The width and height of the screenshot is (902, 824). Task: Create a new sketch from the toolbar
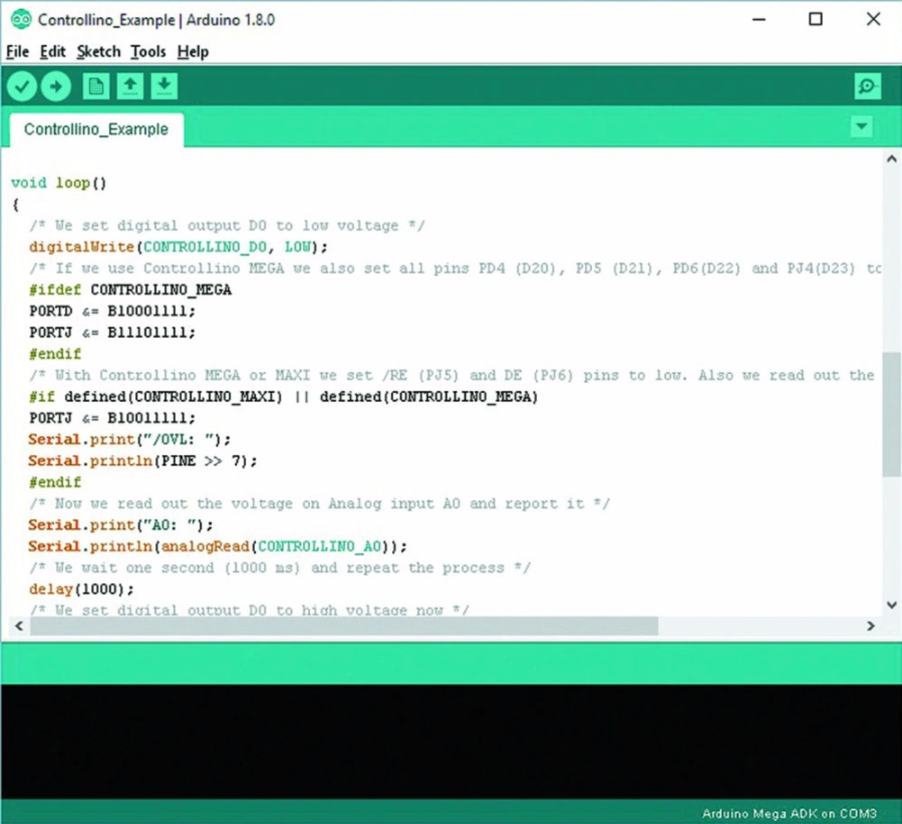[96, 87]
